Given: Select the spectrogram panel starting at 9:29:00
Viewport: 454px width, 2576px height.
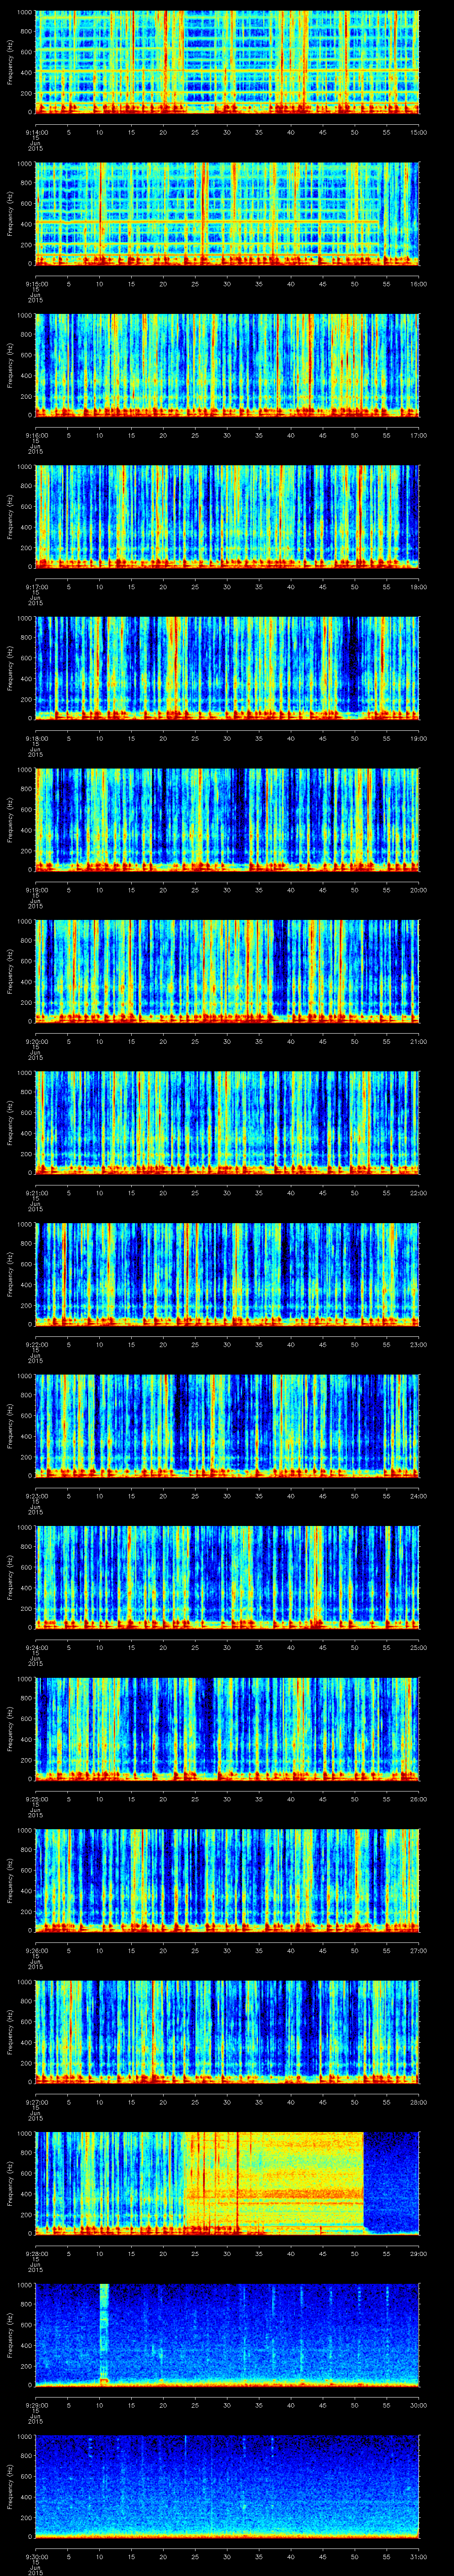Looking at the screenshot, I should point(227,2335).
